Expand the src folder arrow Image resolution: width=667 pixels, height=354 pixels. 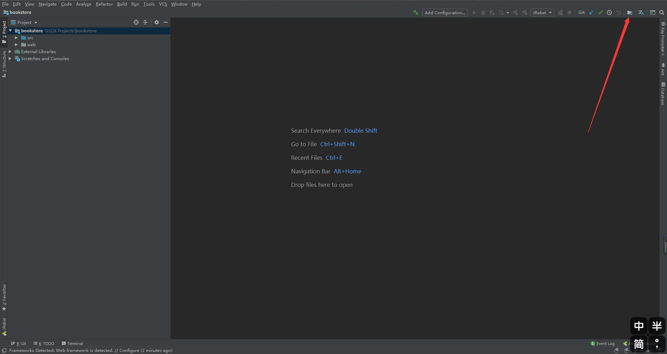point(16,38)
